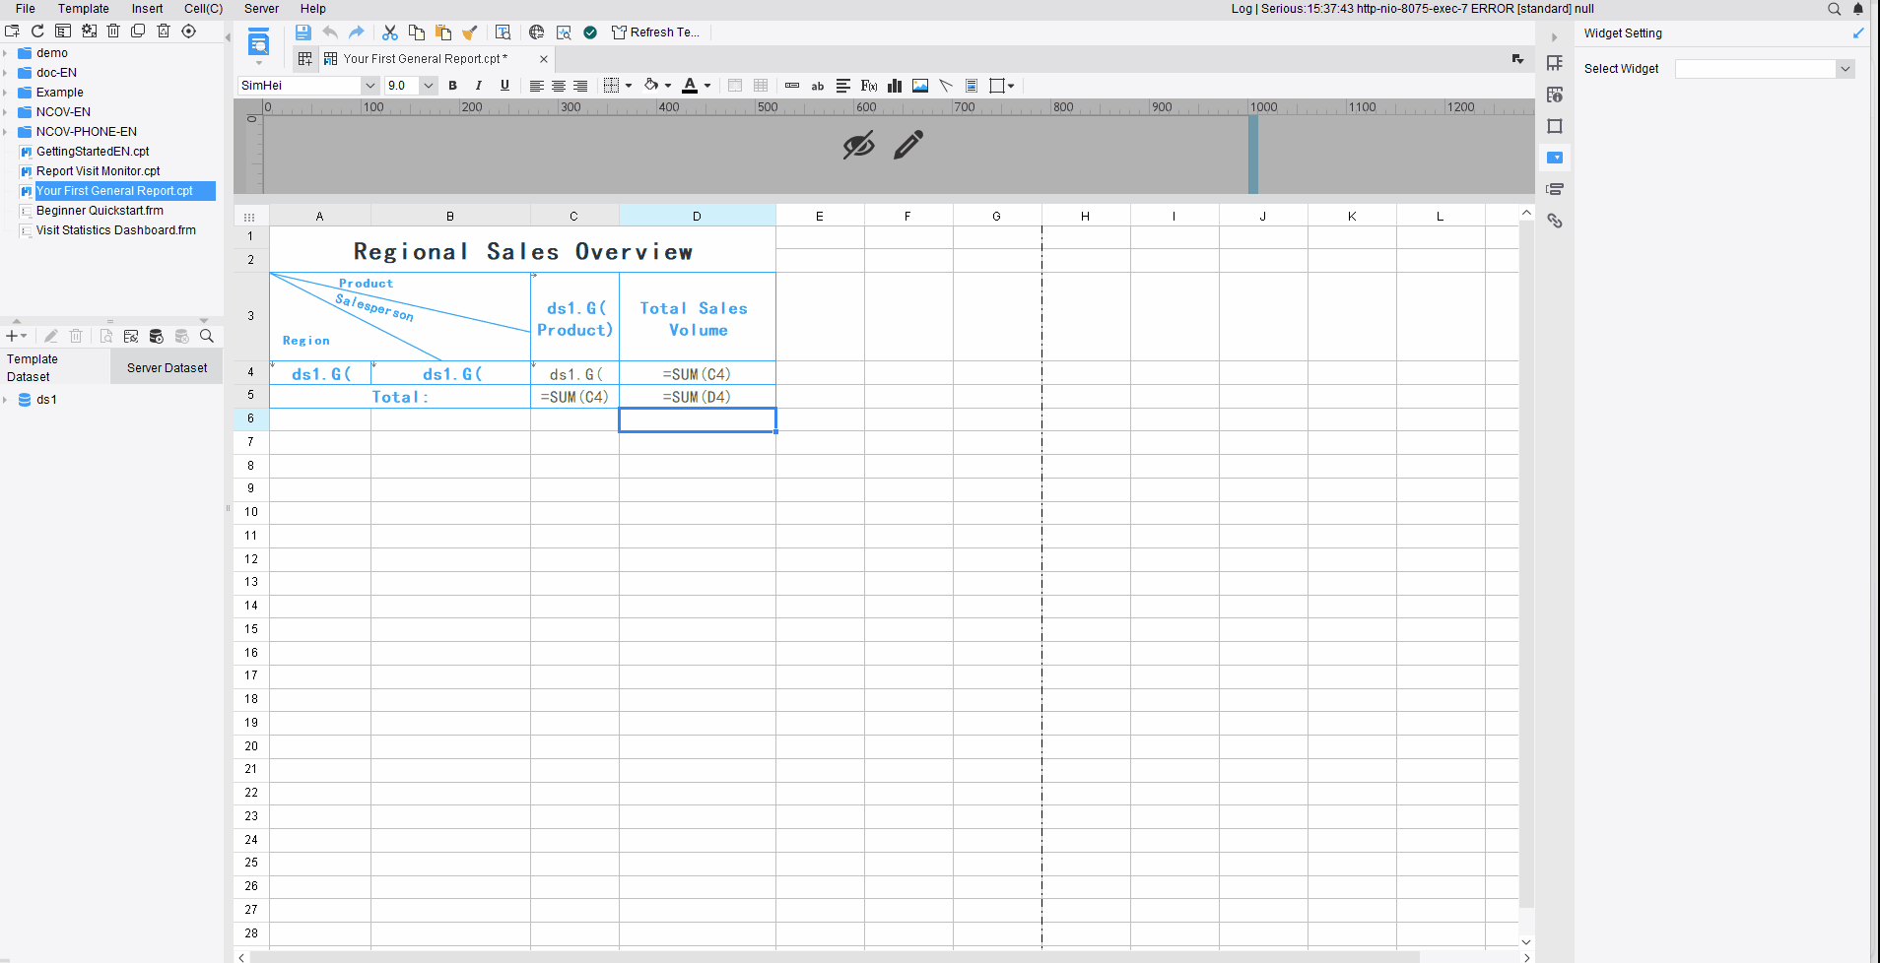1880x963 pixels.
Task: Insert formula using the F(x) icon
Action: (x=869, y=86)
